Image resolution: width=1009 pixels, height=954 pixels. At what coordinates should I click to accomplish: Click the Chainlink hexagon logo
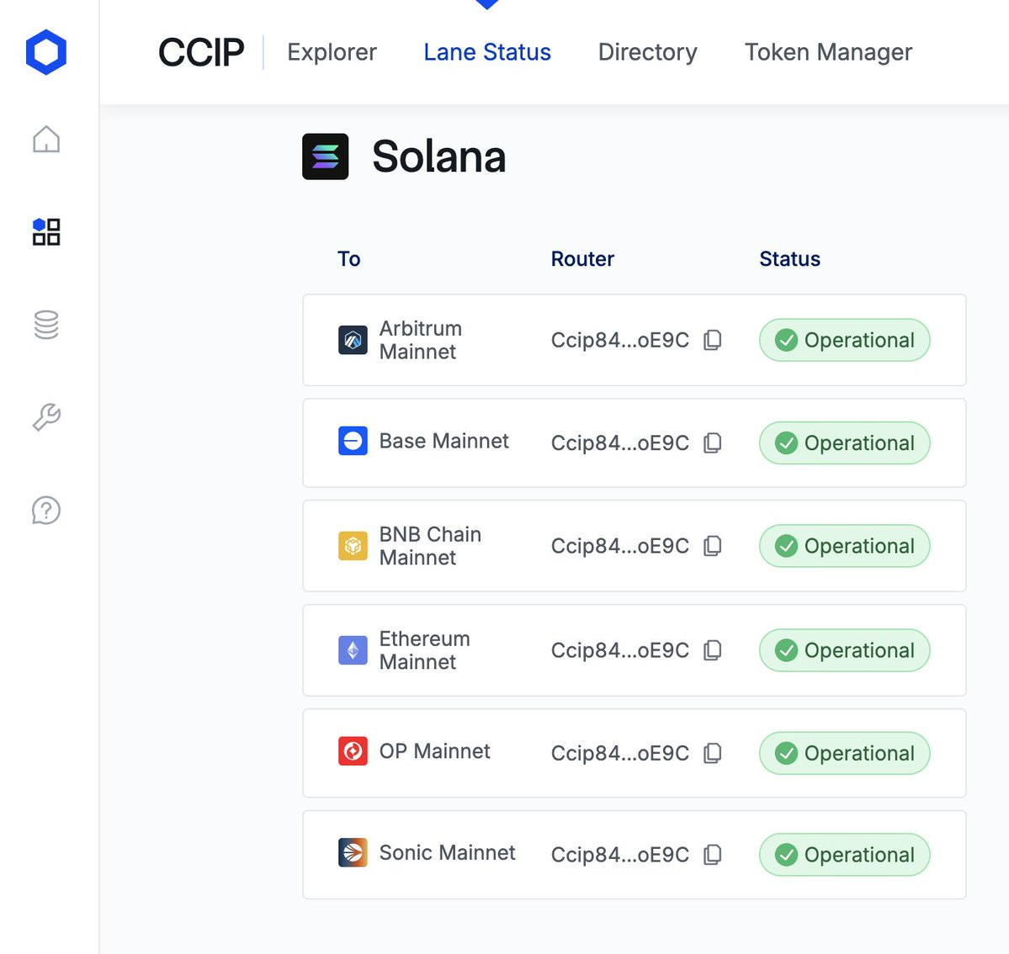tap(45, 52)
